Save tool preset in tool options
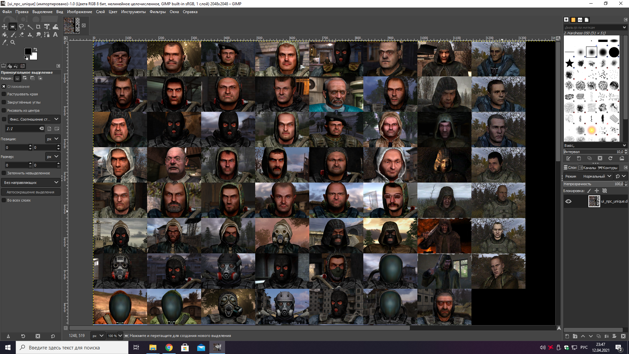The width and height of the screenshot is (629, 354). (8, 336)
